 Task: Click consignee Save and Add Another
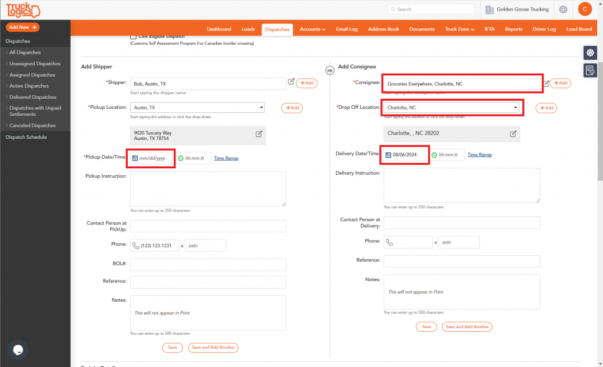(467, 326)
